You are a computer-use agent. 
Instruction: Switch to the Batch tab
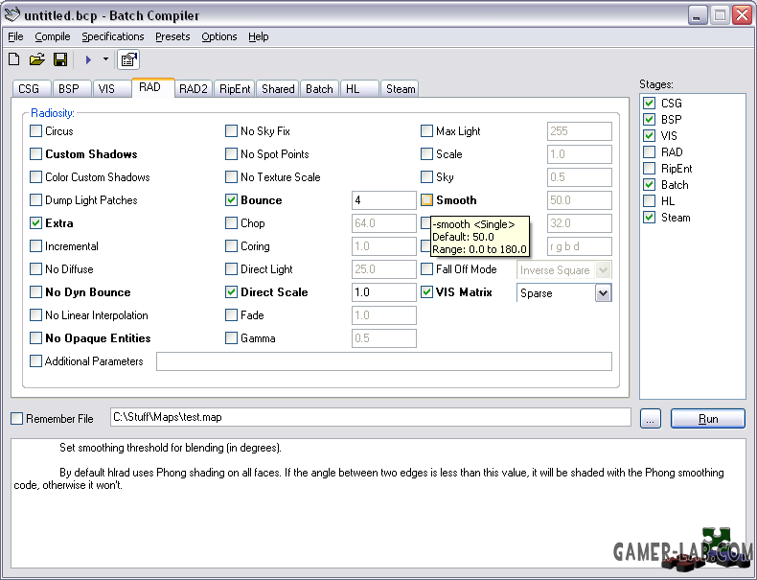point(319,89)
